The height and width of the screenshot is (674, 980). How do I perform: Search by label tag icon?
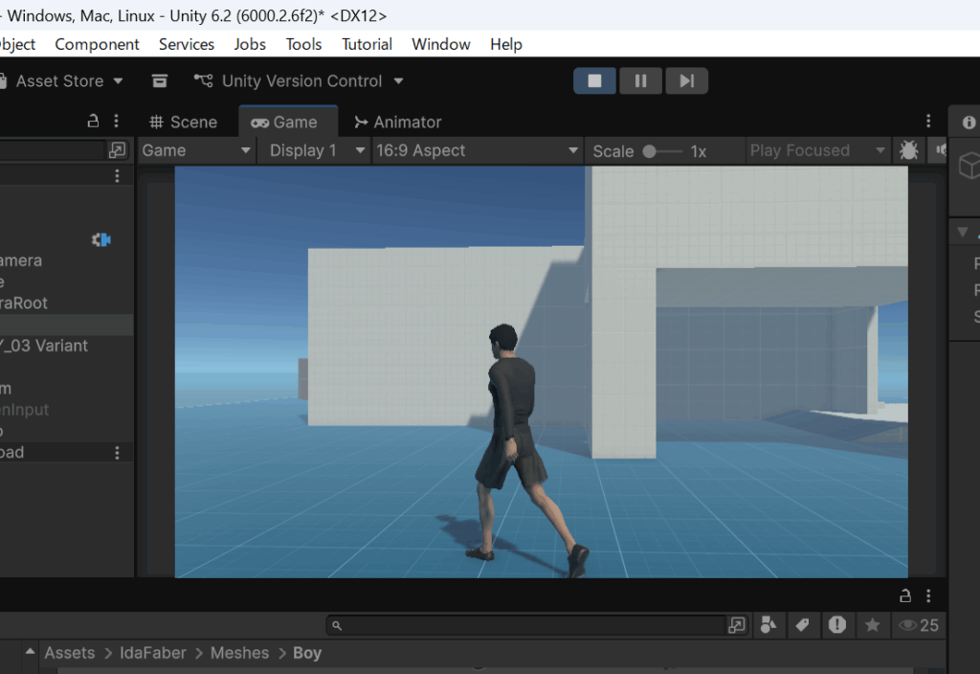tap(803, 625)
